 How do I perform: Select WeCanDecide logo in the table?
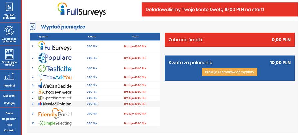coord(55,85)
